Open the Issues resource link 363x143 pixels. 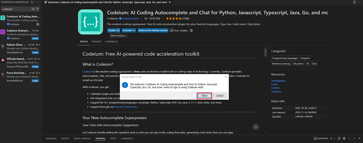(x=275, y=84)
